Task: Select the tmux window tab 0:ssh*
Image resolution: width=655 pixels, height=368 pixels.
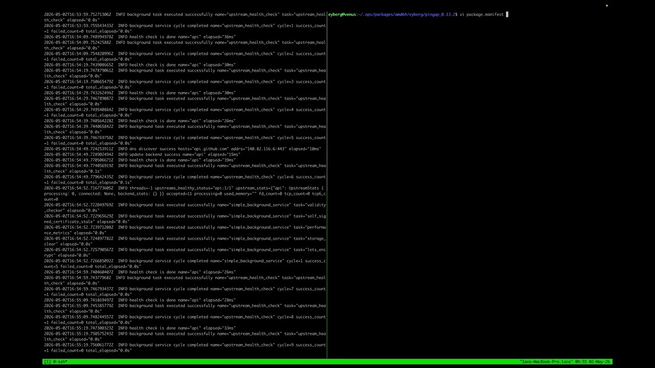Action: tap(60, 362)
